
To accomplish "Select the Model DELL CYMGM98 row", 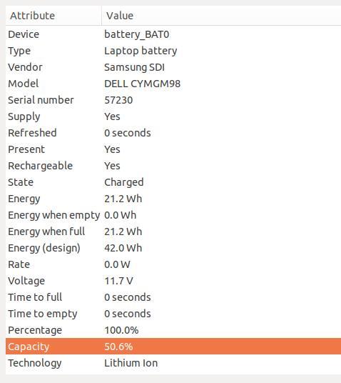I will 173,84.
